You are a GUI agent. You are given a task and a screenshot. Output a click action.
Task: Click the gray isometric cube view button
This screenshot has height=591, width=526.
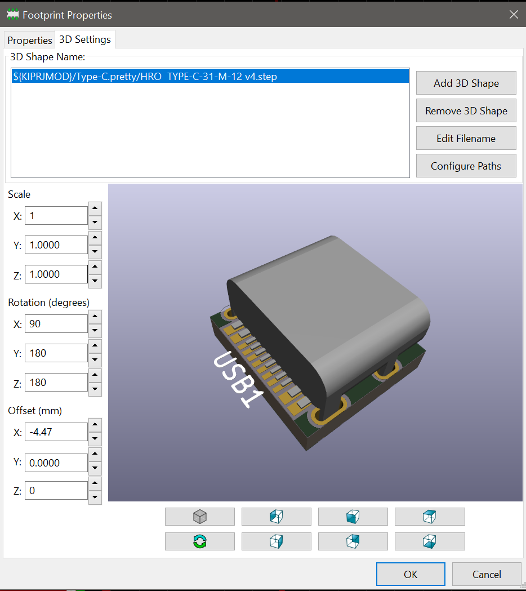coord(199,517)
